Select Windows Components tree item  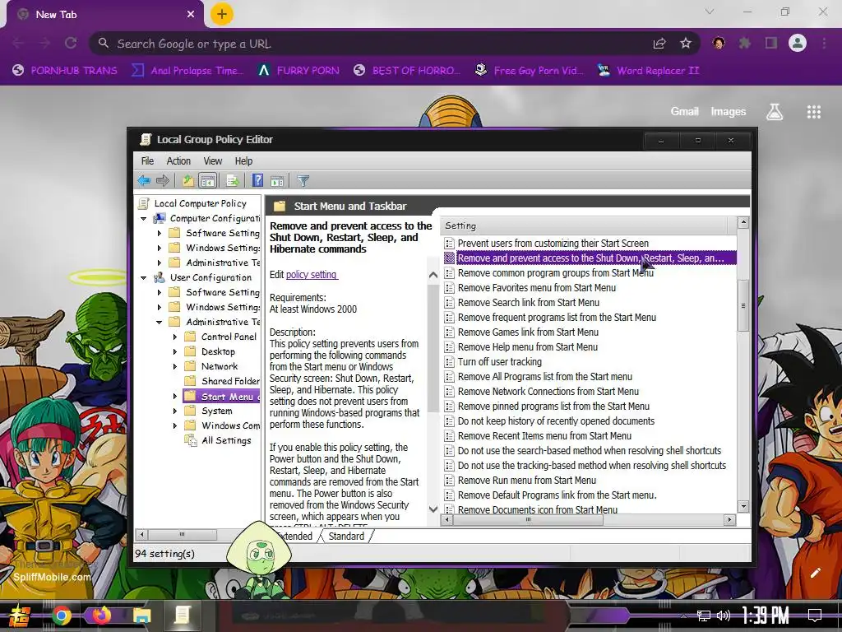point(230,425)
